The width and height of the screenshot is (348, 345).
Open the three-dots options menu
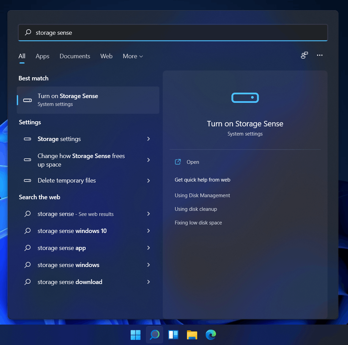coord(320,55)
